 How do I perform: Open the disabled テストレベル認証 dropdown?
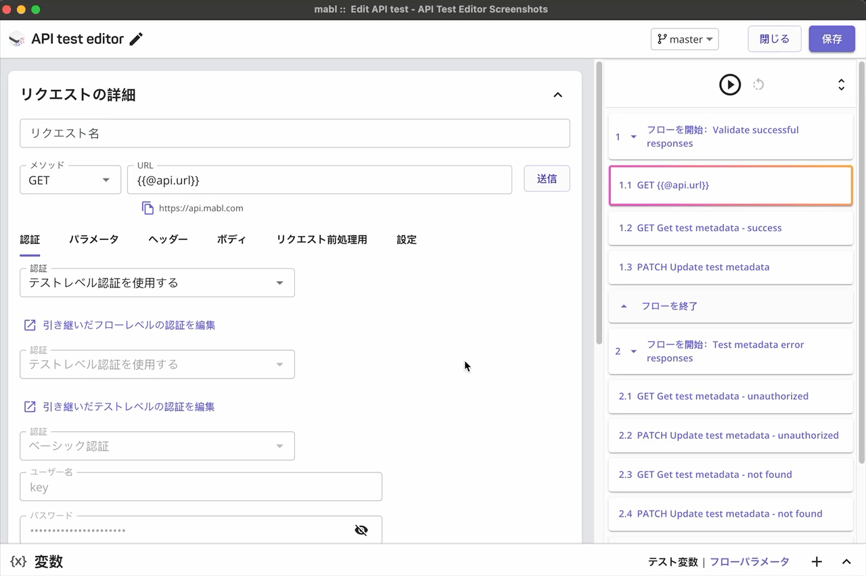pos(158,364)
